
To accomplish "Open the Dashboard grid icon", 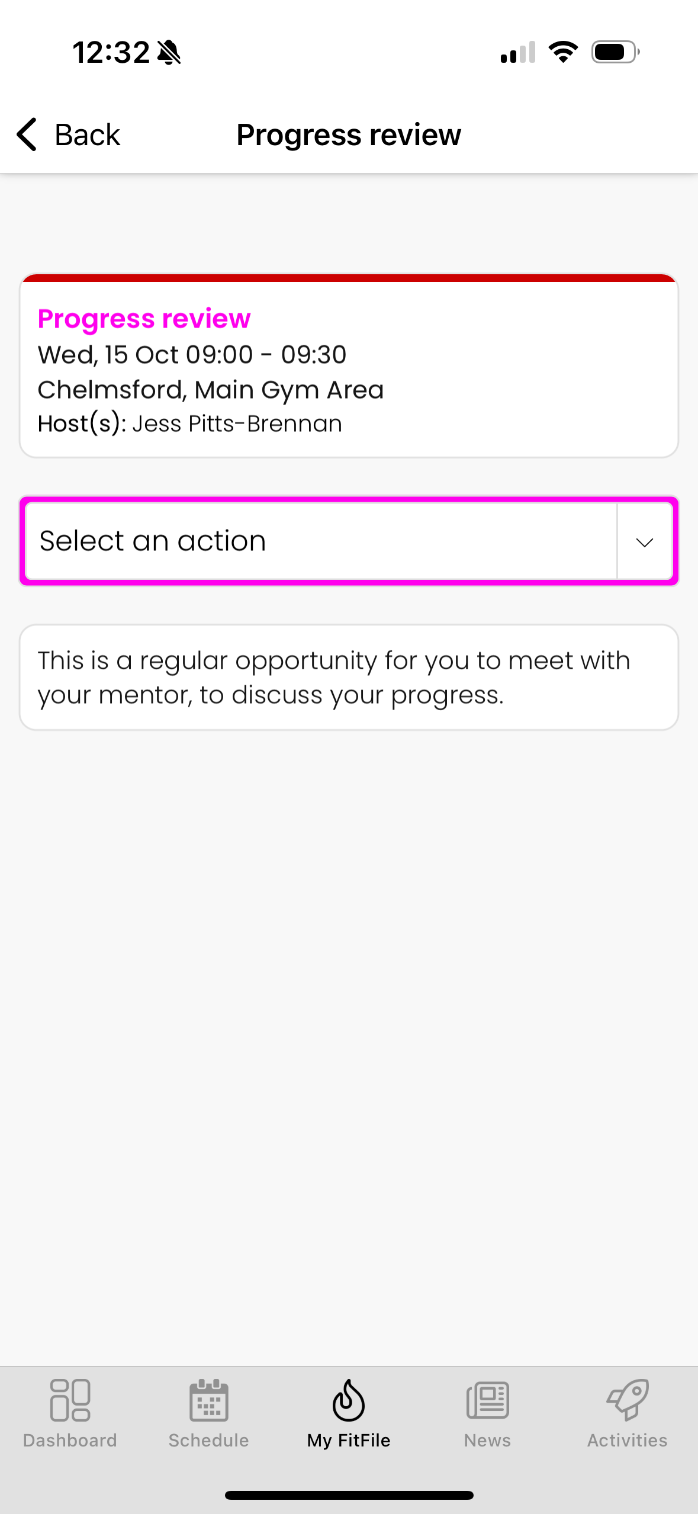I will pos(70,1400).
